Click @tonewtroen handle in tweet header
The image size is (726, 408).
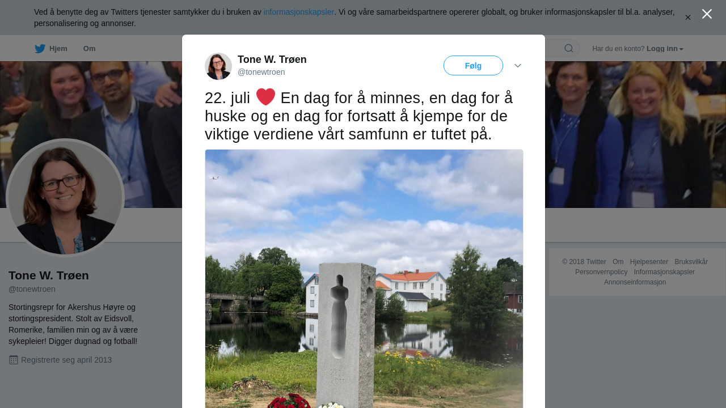coord(261,72)
